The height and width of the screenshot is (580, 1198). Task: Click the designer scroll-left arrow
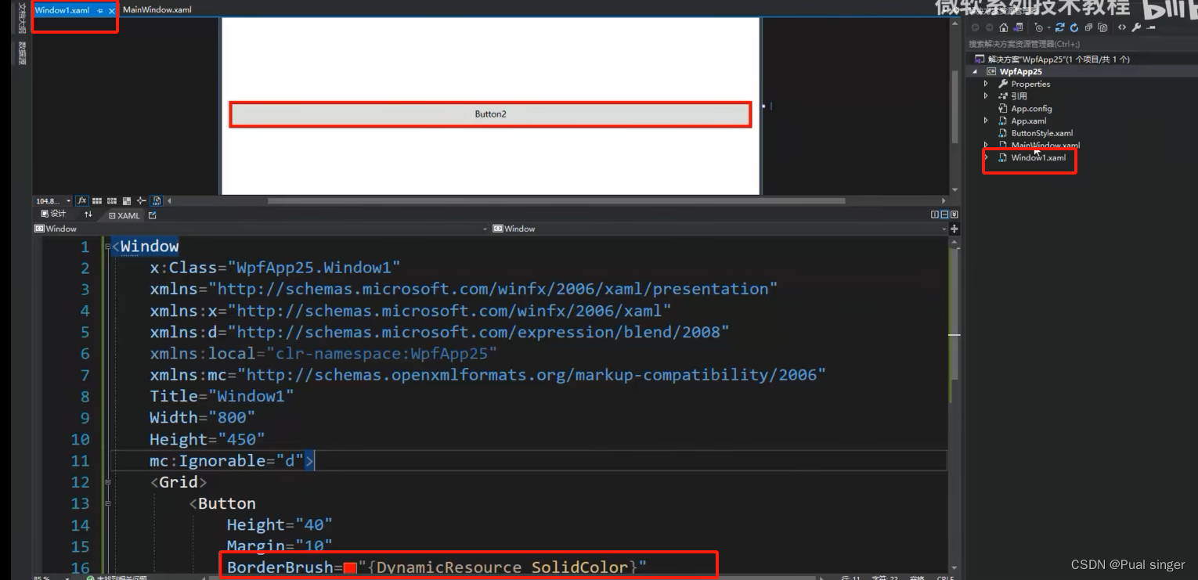(x=169, y=201)
